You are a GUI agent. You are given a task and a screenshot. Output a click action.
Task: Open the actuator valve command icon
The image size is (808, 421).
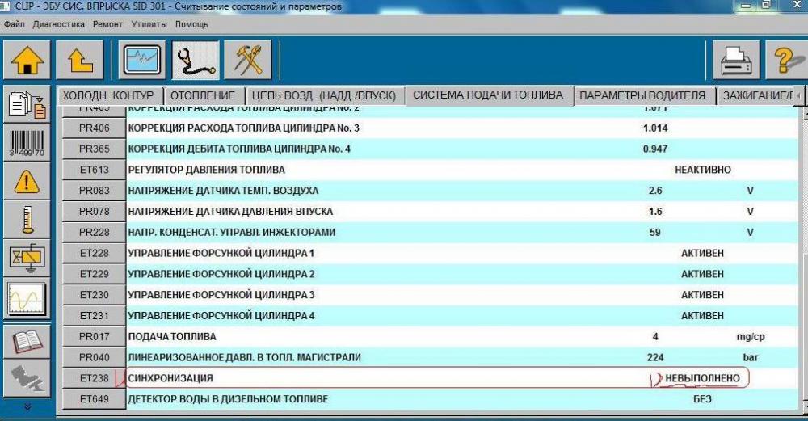[27, 258]
